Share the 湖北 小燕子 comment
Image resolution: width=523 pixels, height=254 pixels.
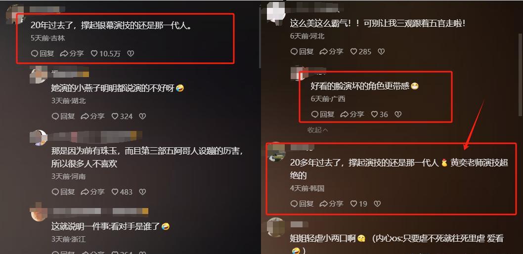pos(92,116)
